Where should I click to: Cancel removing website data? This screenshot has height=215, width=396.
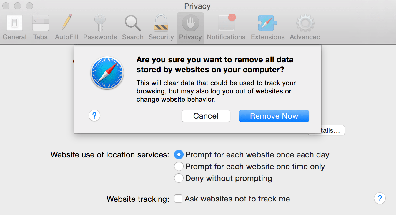(206, 116)
